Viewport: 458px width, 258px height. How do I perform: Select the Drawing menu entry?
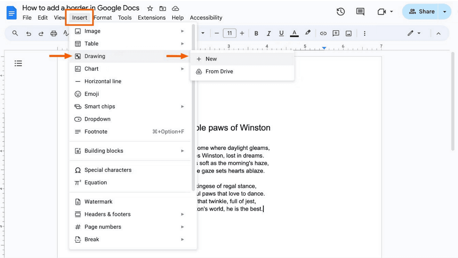point(130,56)
